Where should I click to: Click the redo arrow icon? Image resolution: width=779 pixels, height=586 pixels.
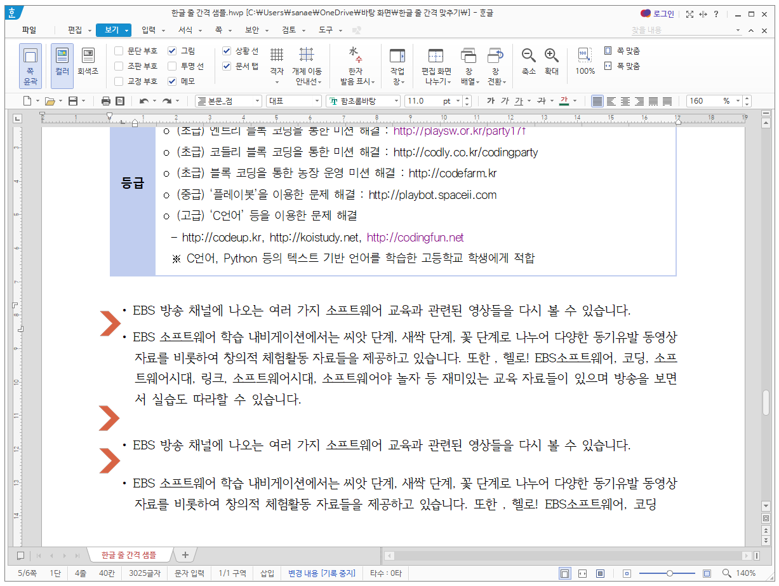[x=167, y=101]
